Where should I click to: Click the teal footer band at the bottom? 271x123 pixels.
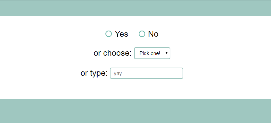[135, 111]
